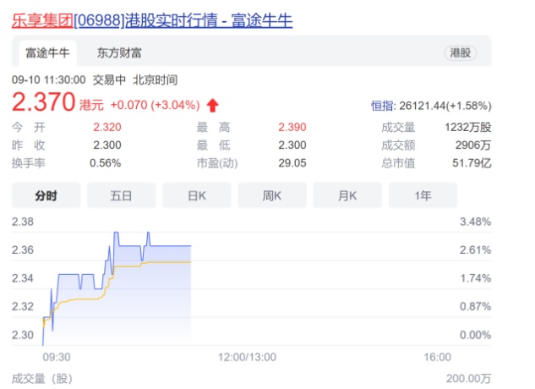Click the 成交量 value 1232万股
The width and height of the screenshot is (535, 389).
[x=467, y=127]
